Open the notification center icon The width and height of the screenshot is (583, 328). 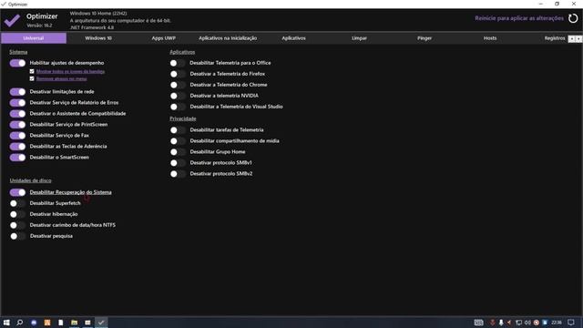click(571, 323)
